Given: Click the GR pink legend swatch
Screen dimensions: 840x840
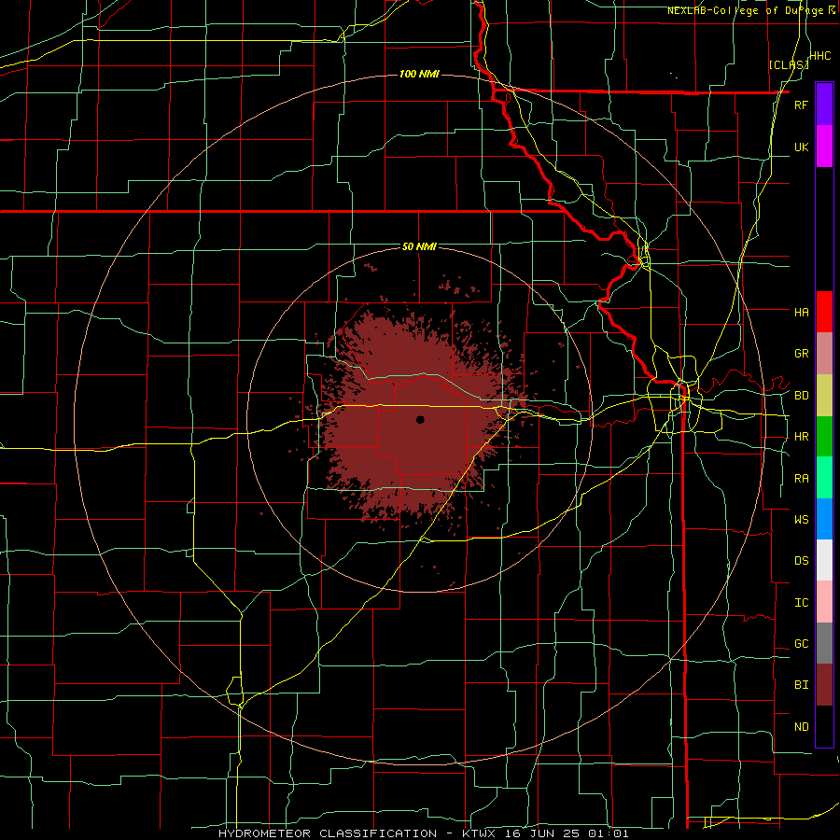Looking at the screenshot, I should [824, 354].
